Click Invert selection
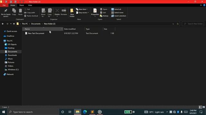 119,16
